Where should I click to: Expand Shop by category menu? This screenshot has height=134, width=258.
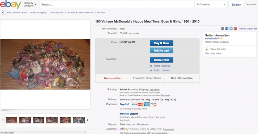pyautogui.click(x=30, y=4)
